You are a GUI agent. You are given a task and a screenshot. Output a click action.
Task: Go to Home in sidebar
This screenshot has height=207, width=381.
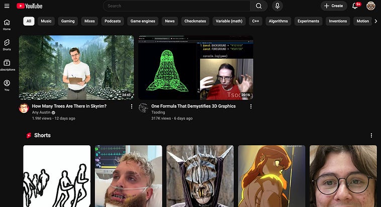pyautogui.click(x=7, y=25)
